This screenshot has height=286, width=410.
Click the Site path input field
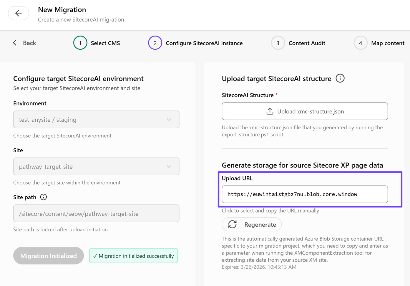point(96,213)
